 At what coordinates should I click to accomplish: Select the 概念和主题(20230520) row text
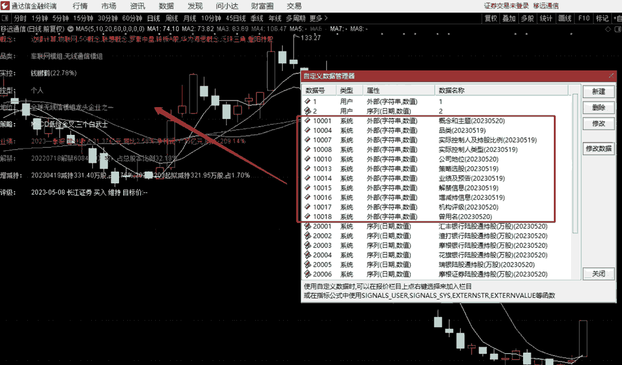pyautogui.click(x=472, y=121)
